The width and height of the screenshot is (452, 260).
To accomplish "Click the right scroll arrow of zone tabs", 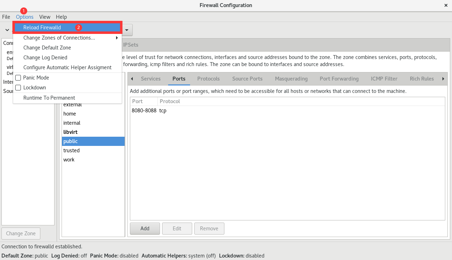I will click(443, 79).
